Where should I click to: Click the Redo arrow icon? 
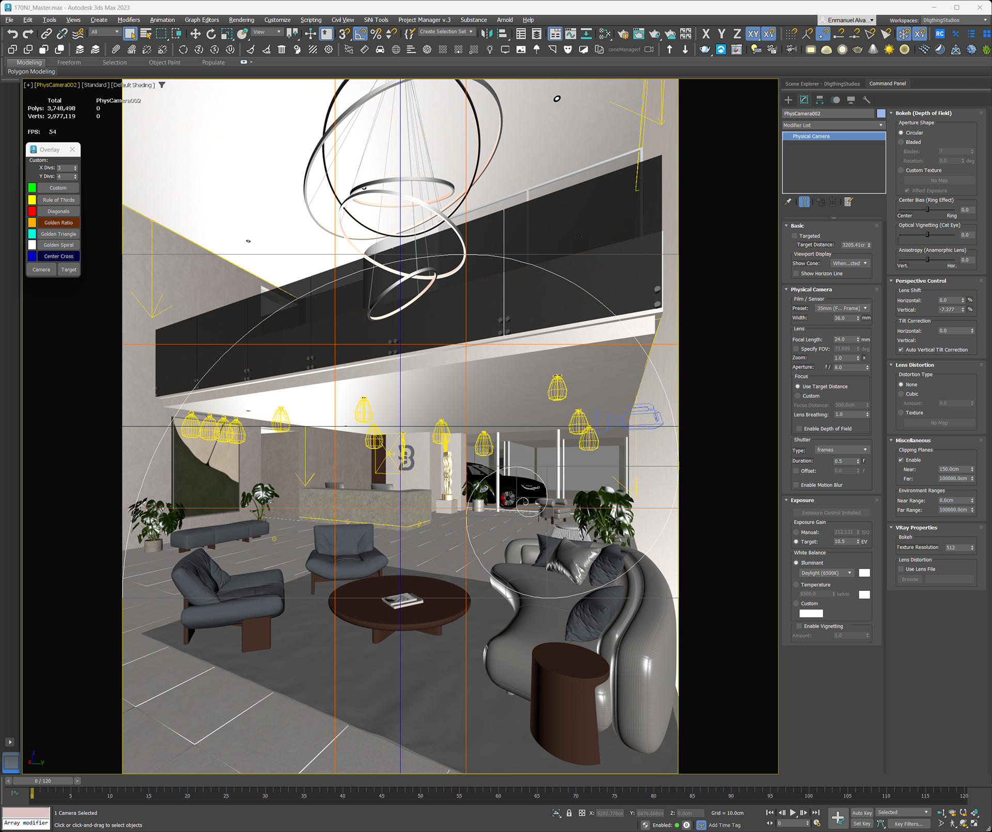[28, 34]
